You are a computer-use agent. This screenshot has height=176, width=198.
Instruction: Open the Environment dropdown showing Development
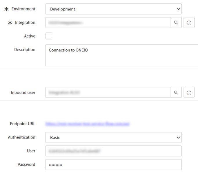pyautogui.click(x=113, y=9)
